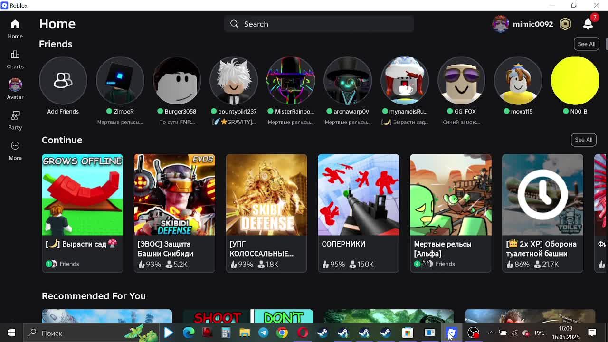Open the mimic0092 profile avatar

501,24
